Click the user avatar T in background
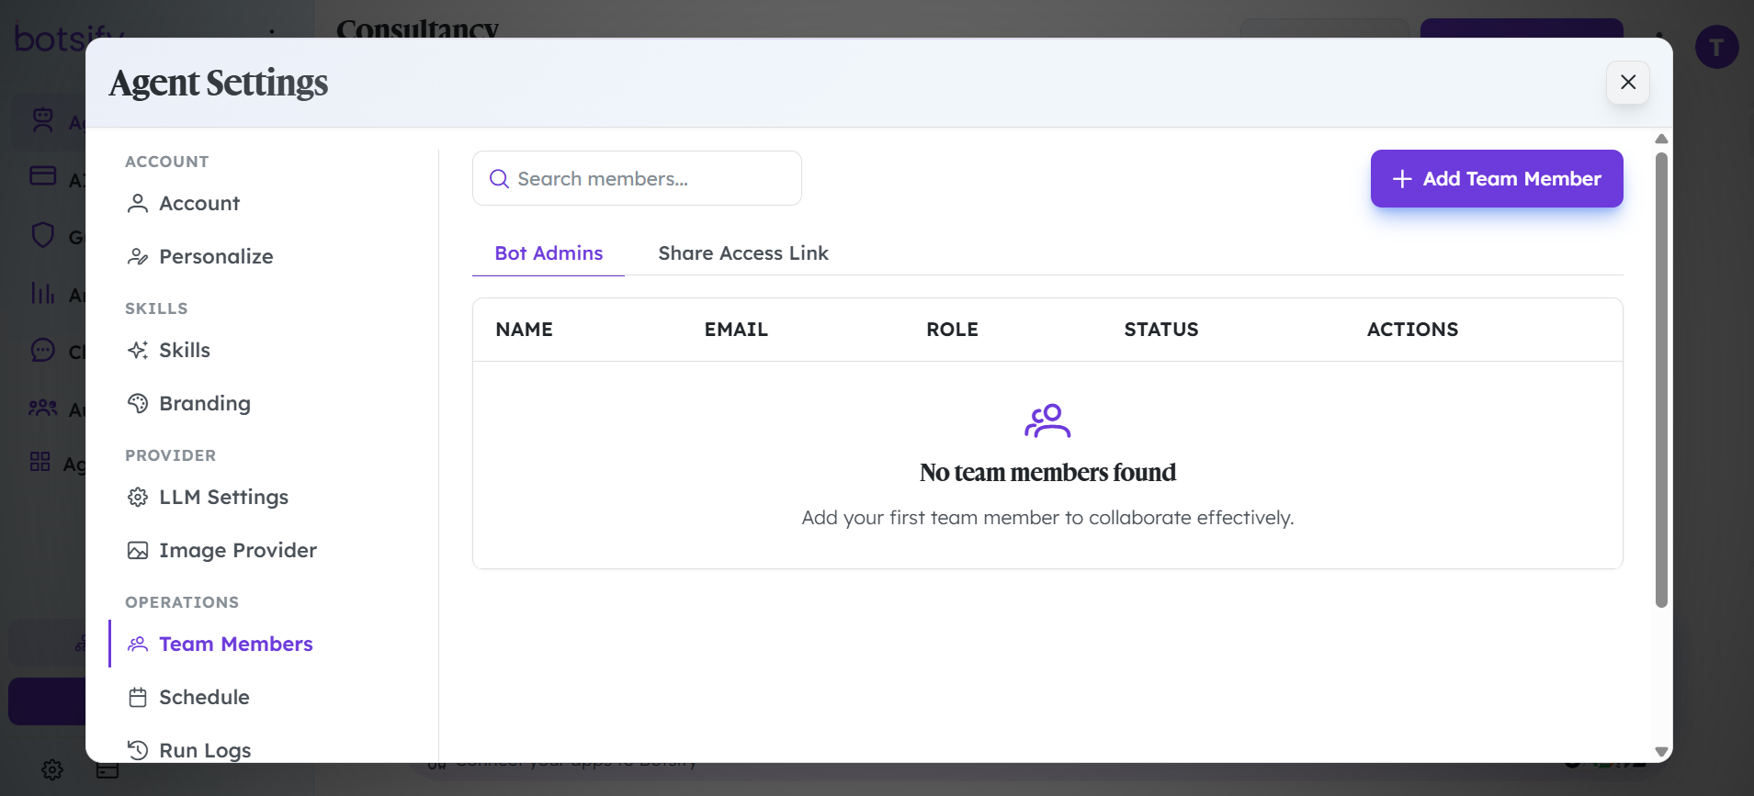This screenshot has height=796, width=1754. [1716, 47]
